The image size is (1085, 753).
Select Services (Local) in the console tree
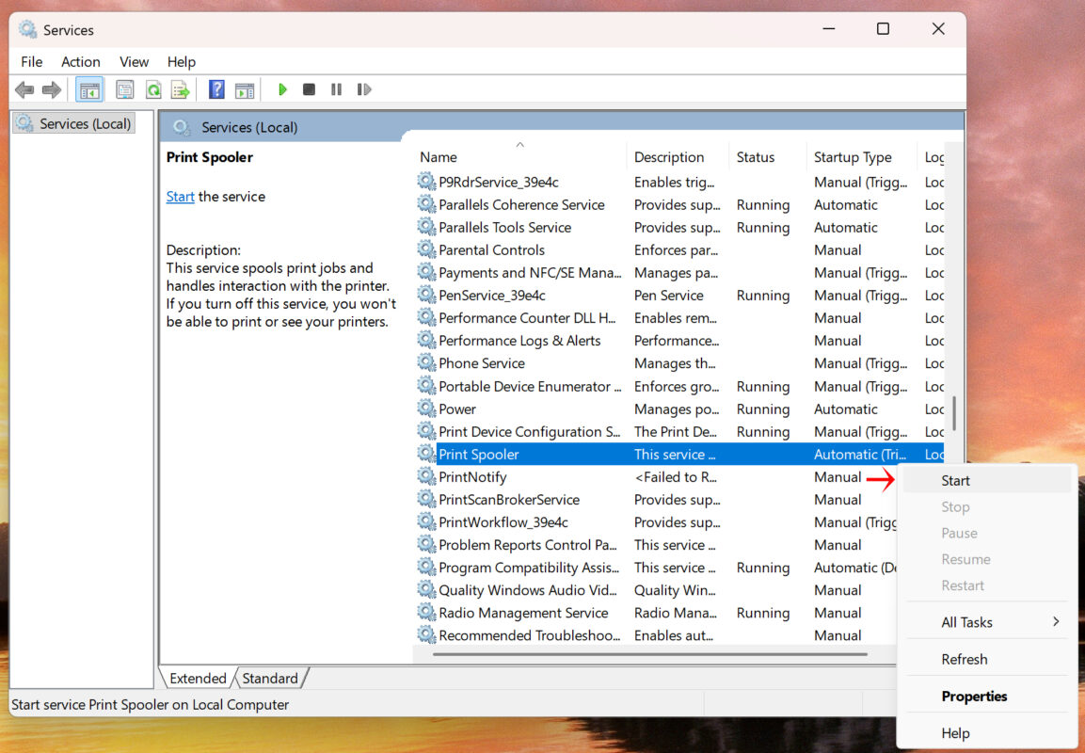point(74,124)
